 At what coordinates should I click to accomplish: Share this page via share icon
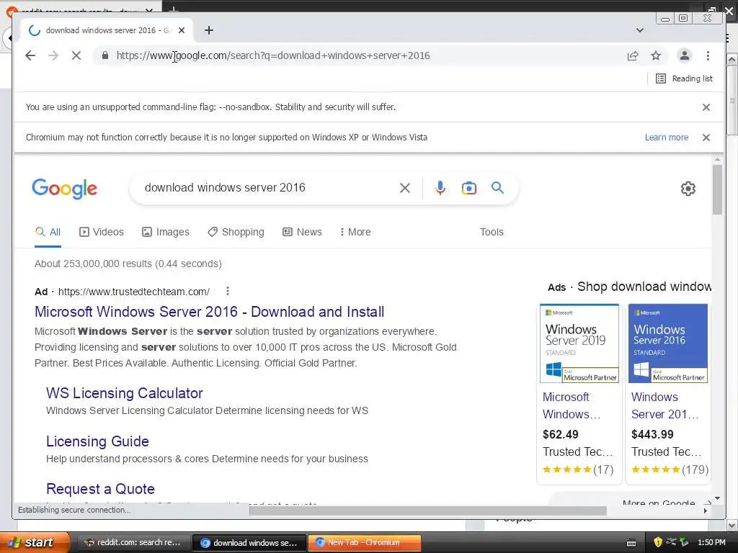pos(633,55)
